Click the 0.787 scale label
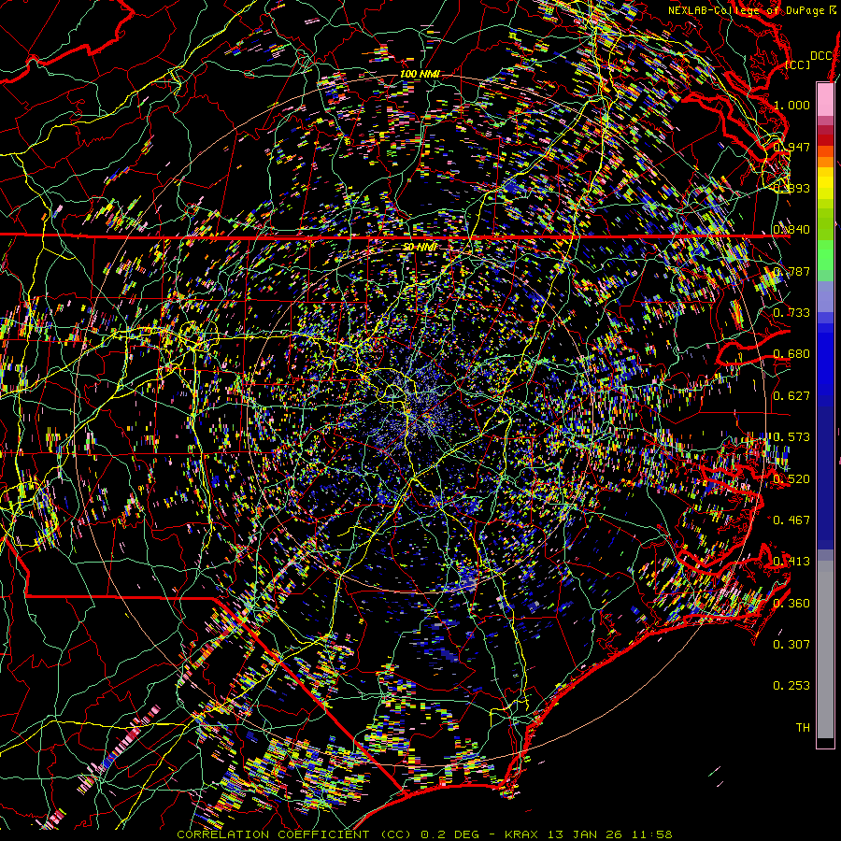The height and width of the screenshot is (841, 841). click(791, 271)
